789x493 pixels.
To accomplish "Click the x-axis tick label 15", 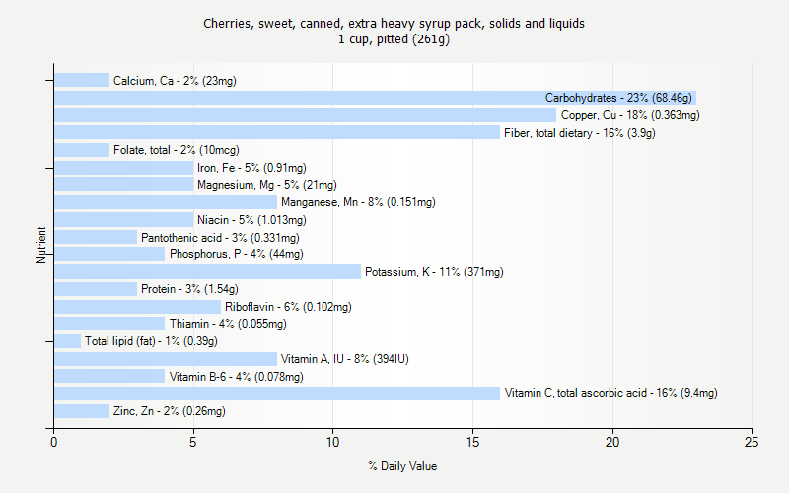I will [472, 442].
